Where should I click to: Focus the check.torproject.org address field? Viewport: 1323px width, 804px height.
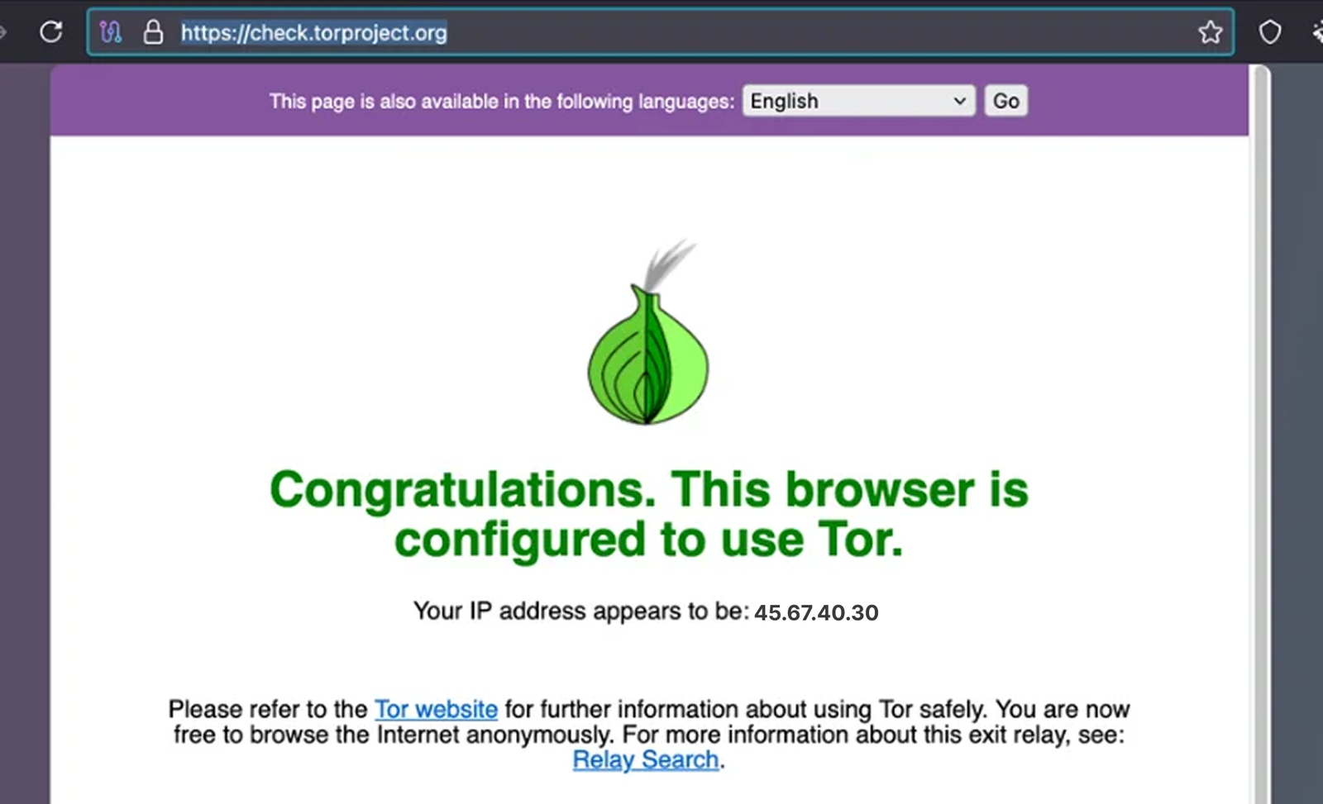click(x=660, y=32)
